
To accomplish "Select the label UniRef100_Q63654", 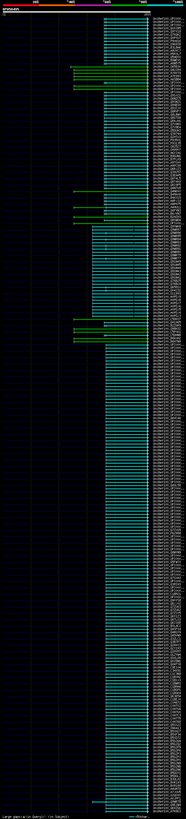I will tap(167, 696).
